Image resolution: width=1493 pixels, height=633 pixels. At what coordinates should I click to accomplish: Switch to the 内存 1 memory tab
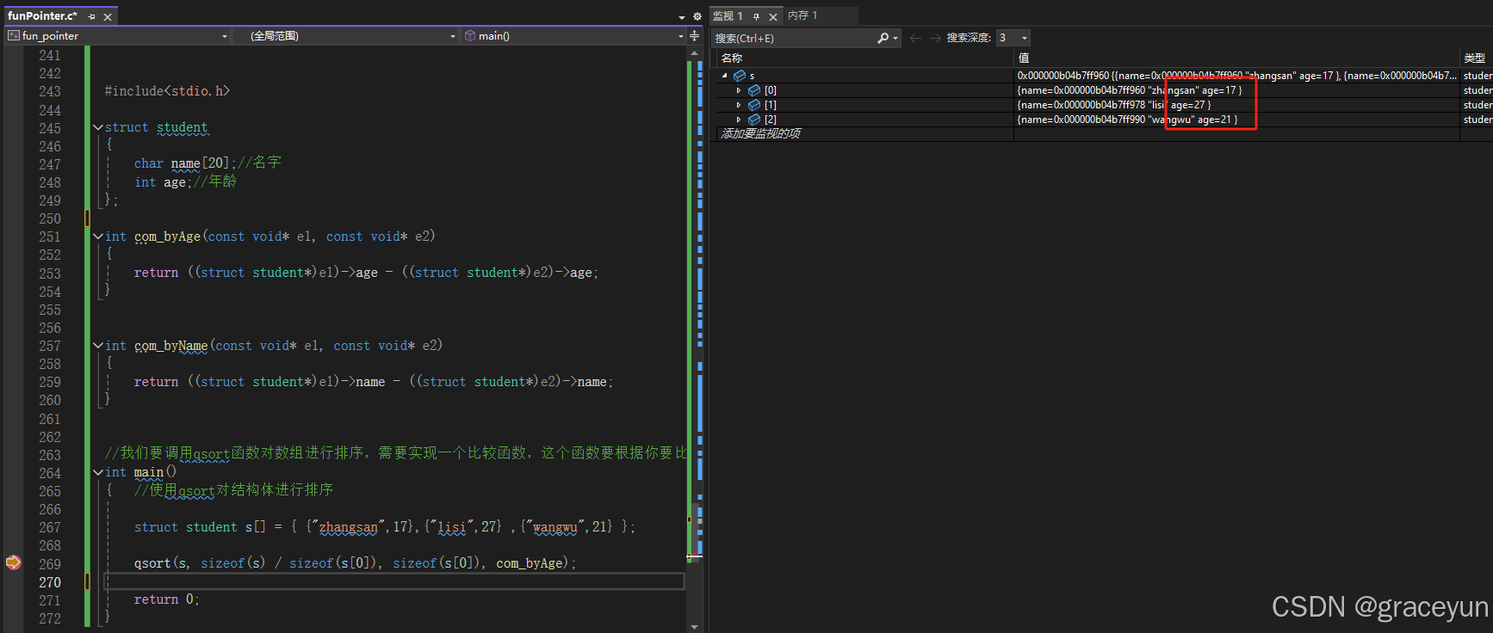[x=802, y=15]
